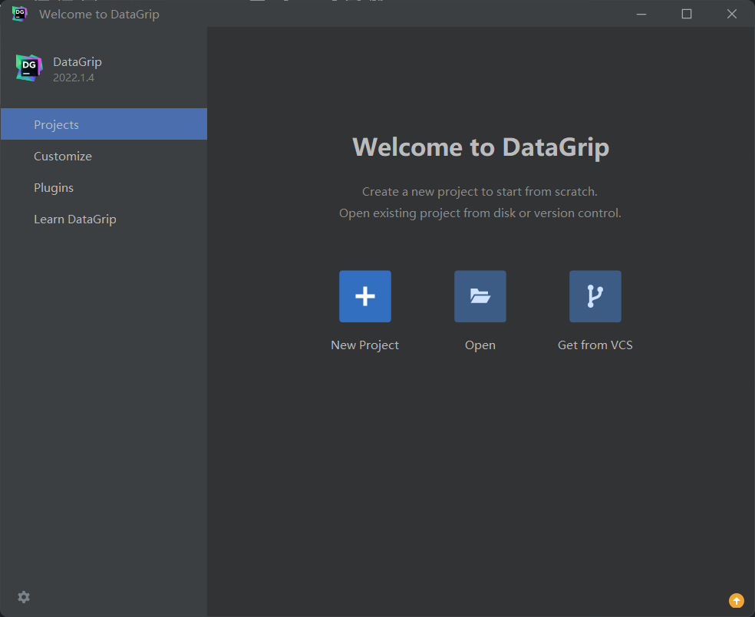This screenshot has width=755, height=617.
Task: Click the orange update notification arrow icon
Action: (x=737, y=601)
